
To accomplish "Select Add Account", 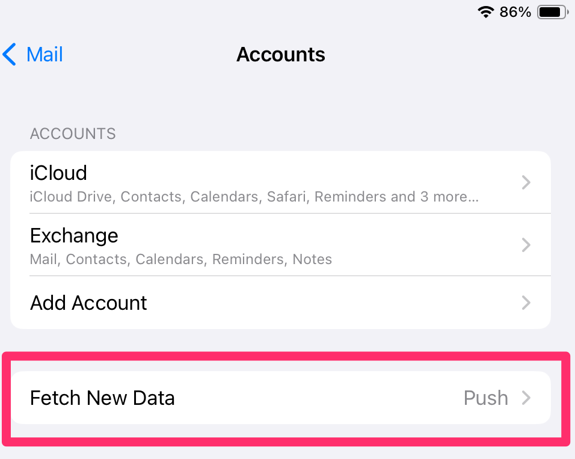I will pyautogui.click(x=88, y=303).
